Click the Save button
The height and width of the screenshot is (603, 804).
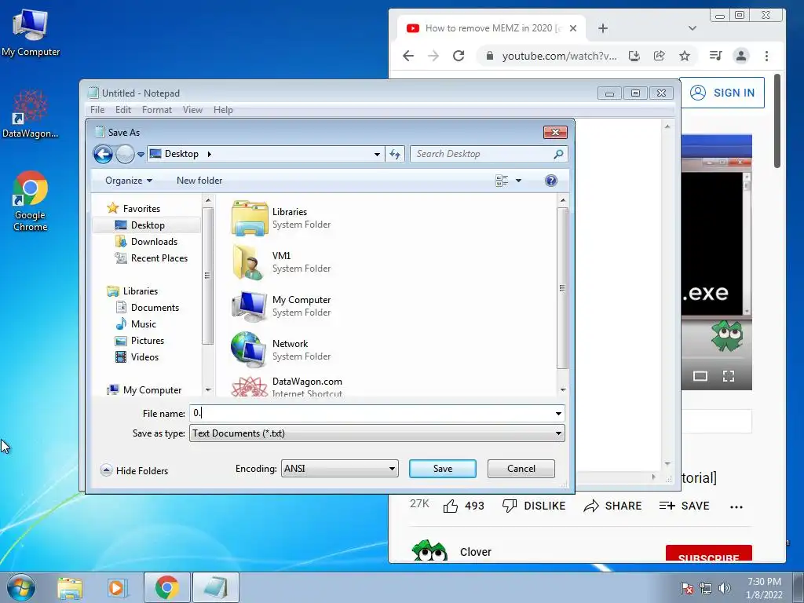pos(443,469)
